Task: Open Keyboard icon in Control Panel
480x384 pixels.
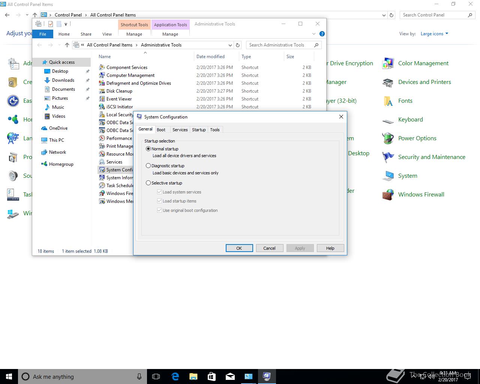Action: coord(388,120)
